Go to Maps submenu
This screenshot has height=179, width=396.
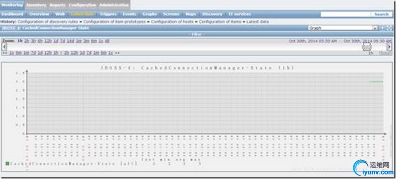click(191, 14)
